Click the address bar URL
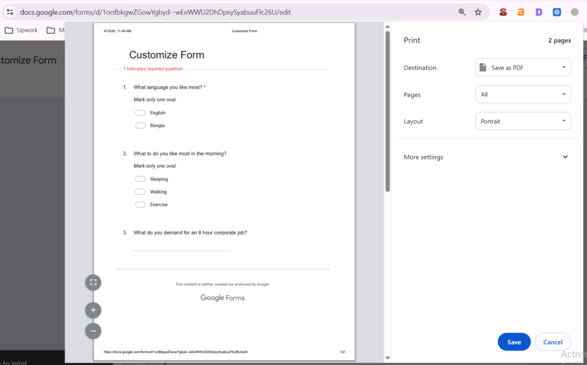Screen dimensions: 587x365 tap(155, 12)
